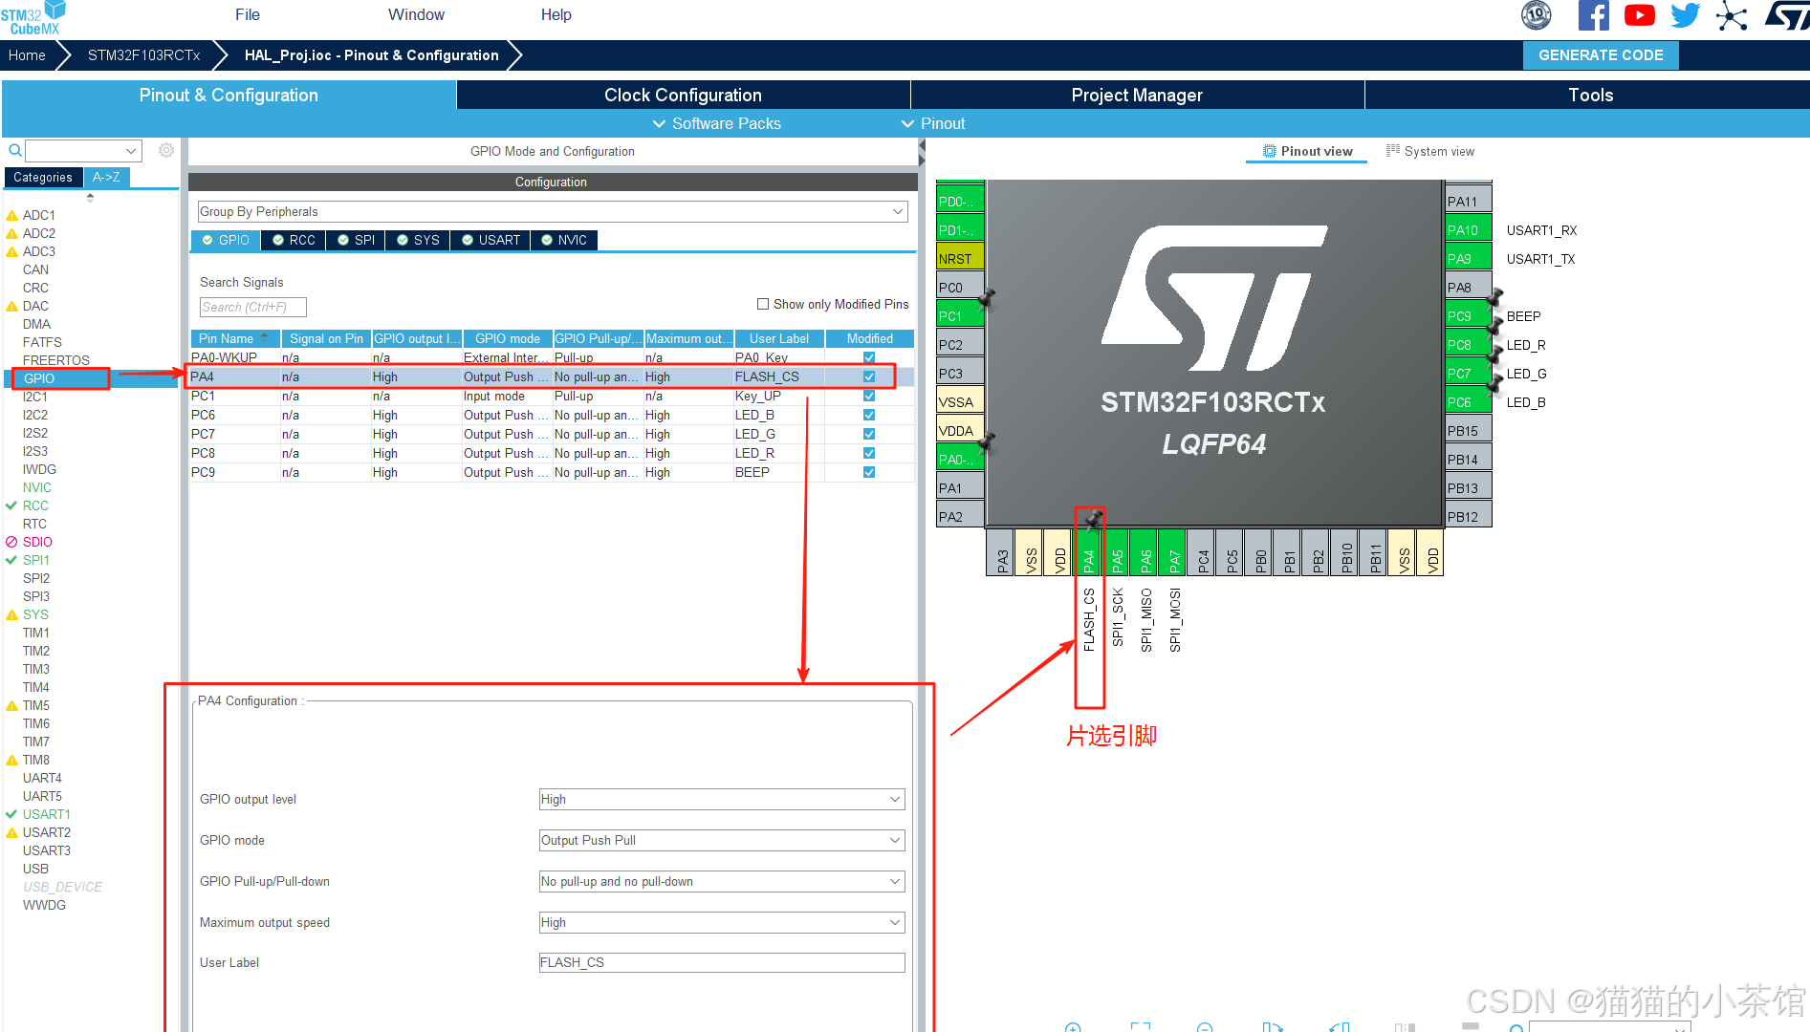Open the GPIO Pull-up/Pull-down dropdown
The image size is (1810, 1032).
click(x=722, y=881)
